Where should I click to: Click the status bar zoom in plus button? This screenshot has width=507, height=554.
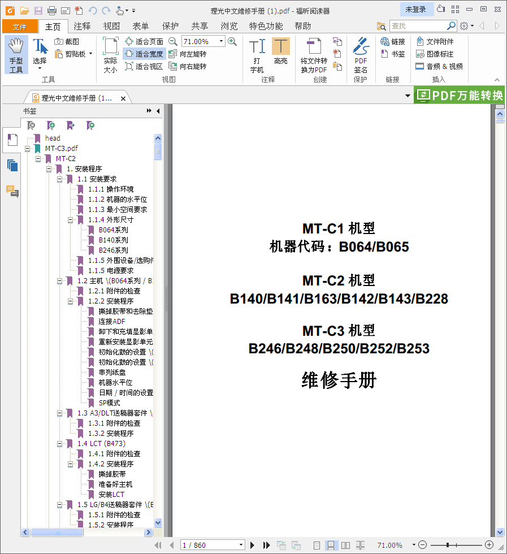tap(489, 545)
